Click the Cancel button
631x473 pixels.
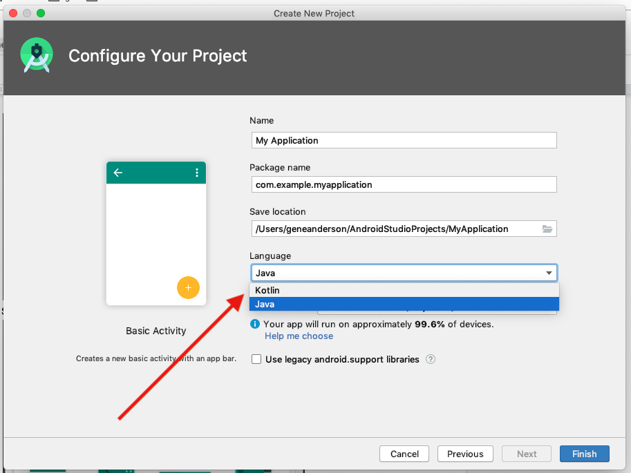404,454
